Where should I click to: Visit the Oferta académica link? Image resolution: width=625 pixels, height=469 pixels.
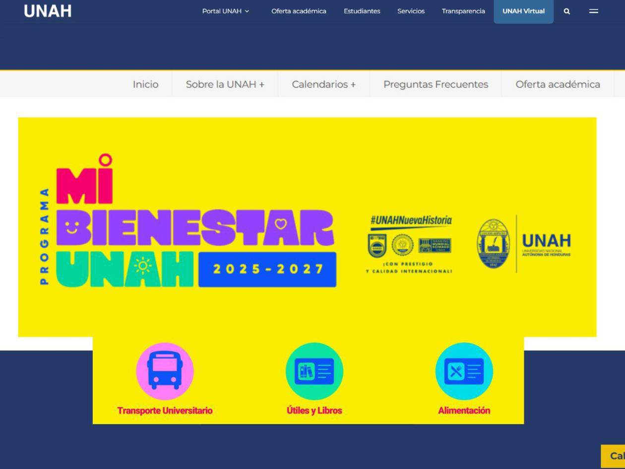(299, 10)
